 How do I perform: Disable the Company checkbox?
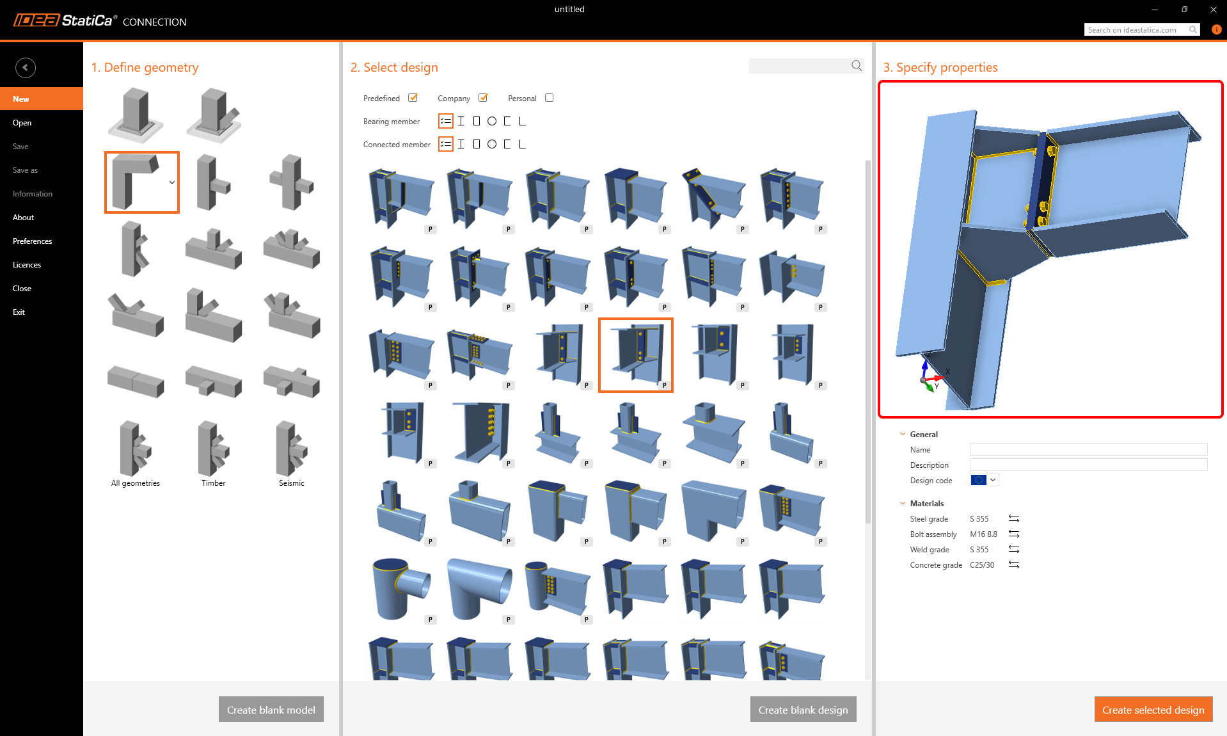483,98
